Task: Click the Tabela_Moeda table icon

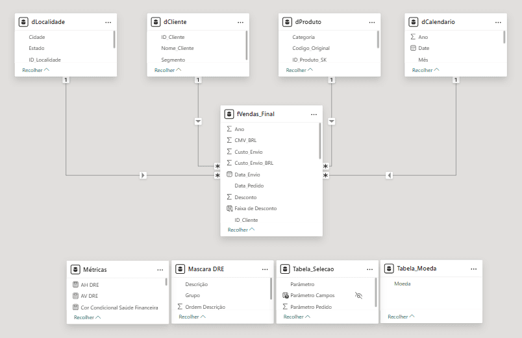Action: [x=389, y=269]
